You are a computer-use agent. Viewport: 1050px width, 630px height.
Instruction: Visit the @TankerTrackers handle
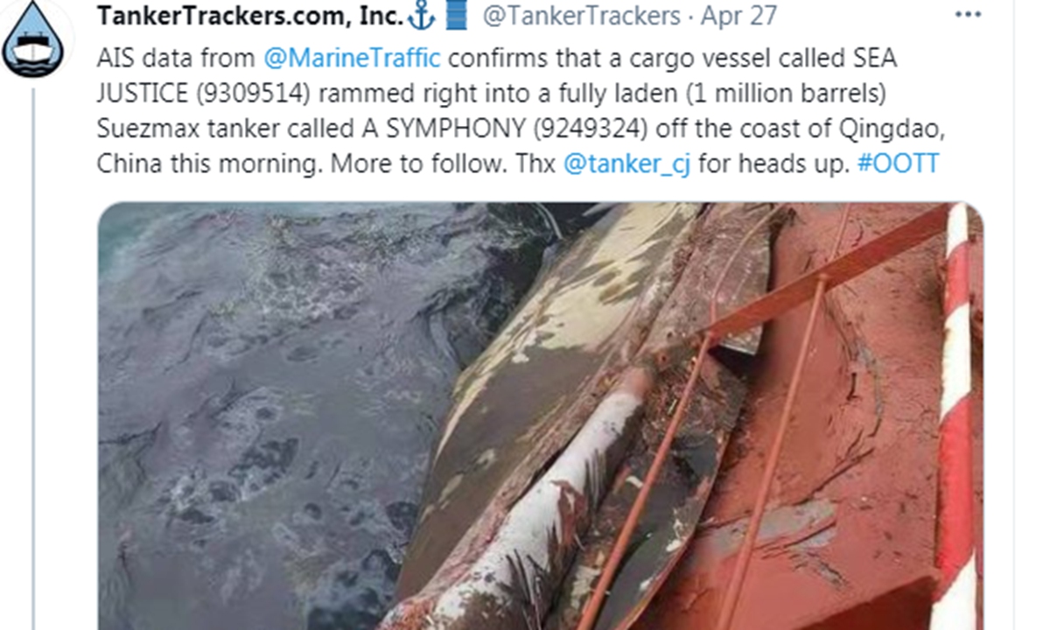coord(580,16)
